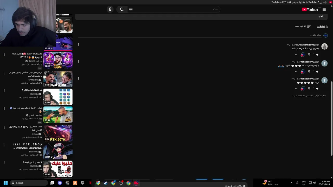The image size is (333, 187).
Task: Open the dr.ricardomilos9133 username link
Action: (307, 45)
